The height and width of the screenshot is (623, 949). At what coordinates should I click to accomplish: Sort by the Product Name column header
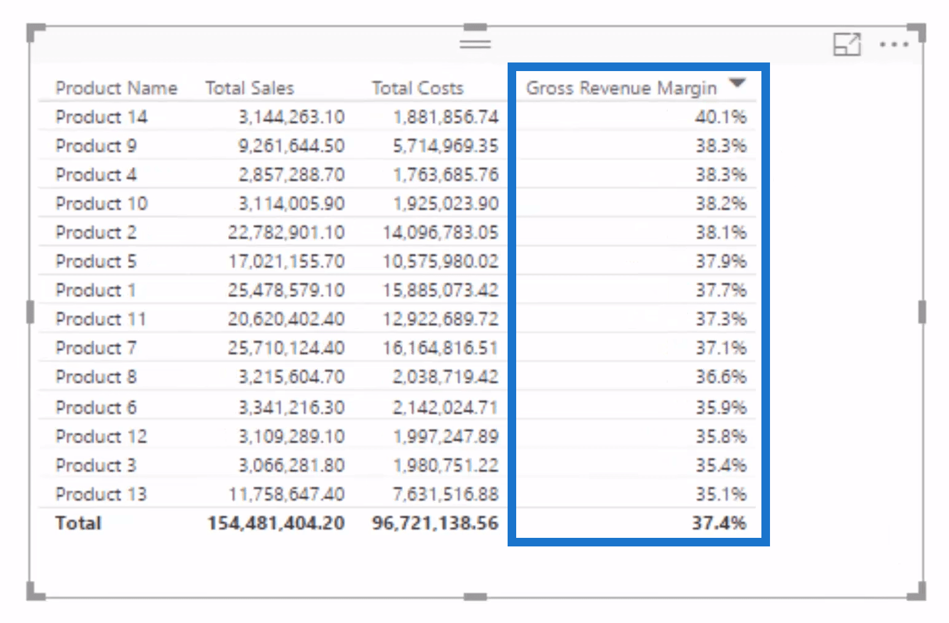[x=116, y=88]
